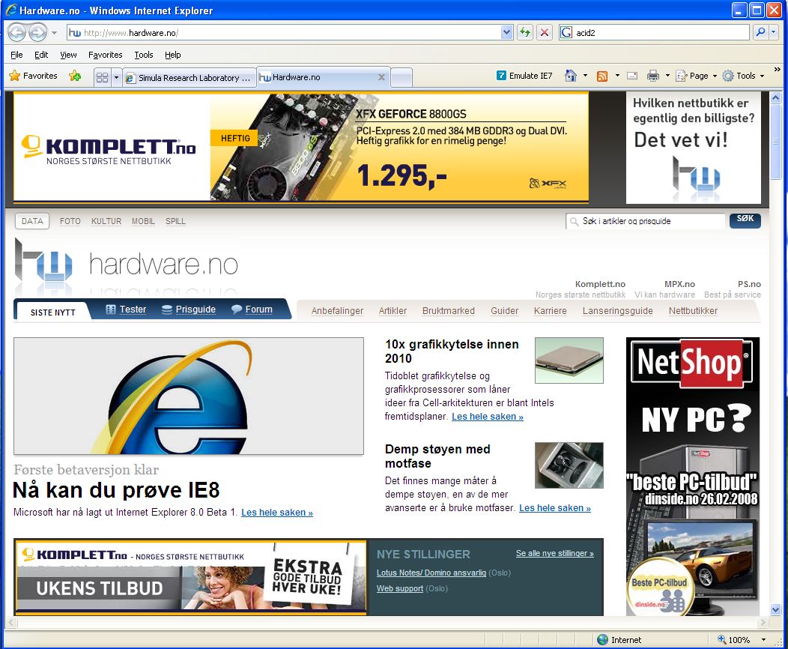Select the SISTE NYTT tab

tap(52, 313)
